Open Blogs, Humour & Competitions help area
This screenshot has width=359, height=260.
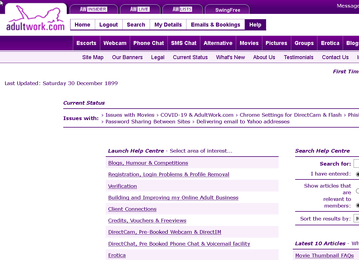tap(148, 163)
